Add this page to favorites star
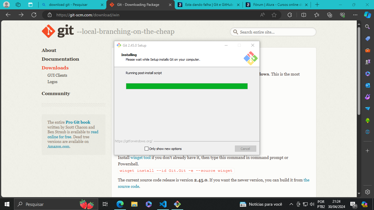 (x=274, y=15)
